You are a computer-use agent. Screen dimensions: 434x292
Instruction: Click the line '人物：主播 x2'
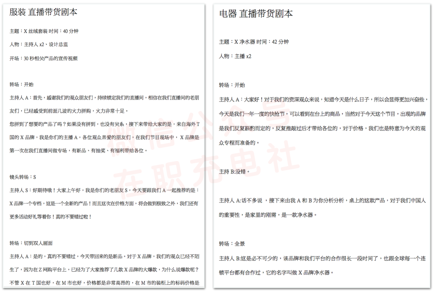235,56
